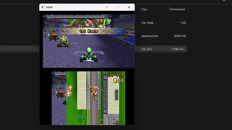Minimize the Alber emulator window
The width and height of the screenshot is (232, 130).
(107, 7)
